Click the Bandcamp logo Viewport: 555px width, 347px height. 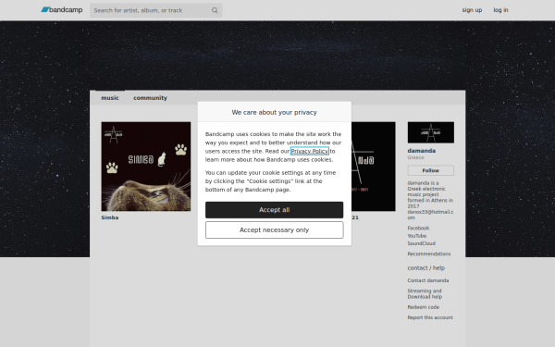[x=62, y=10]
